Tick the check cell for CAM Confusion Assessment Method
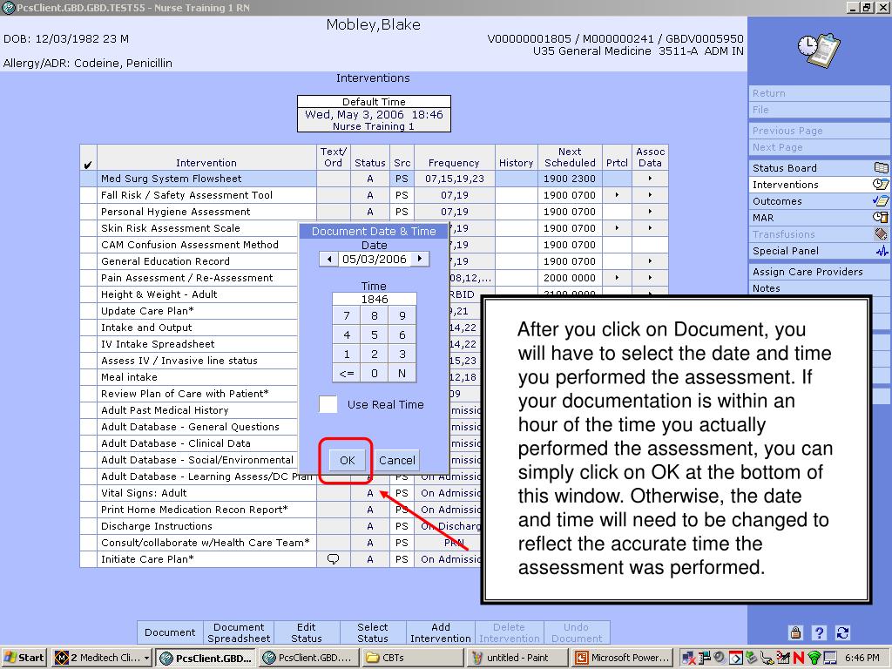This screenshot has width=892, height=669. tap(88, 245)
